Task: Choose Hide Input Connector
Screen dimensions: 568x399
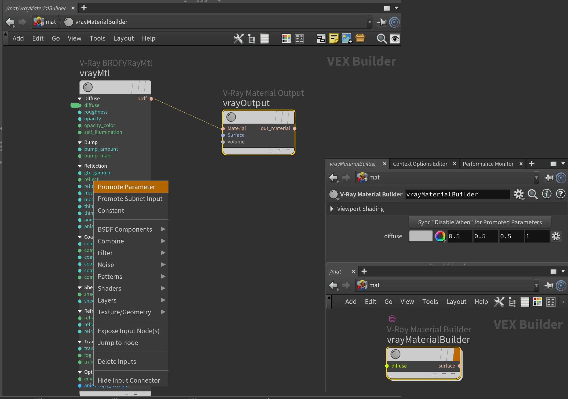Action: click(131, 380)
